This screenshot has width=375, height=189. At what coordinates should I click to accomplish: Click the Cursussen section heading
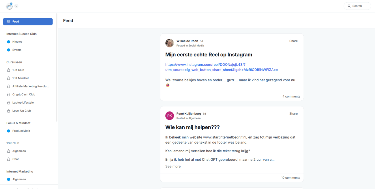(x=14, y=62)
